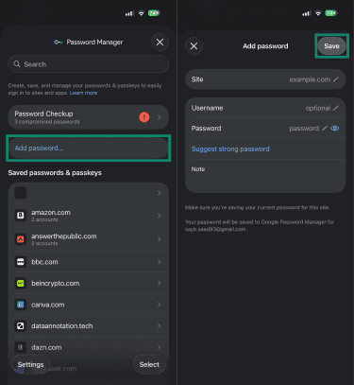Click the bbc.com site icon
The image size is (354, 385).
pos(21,262)
